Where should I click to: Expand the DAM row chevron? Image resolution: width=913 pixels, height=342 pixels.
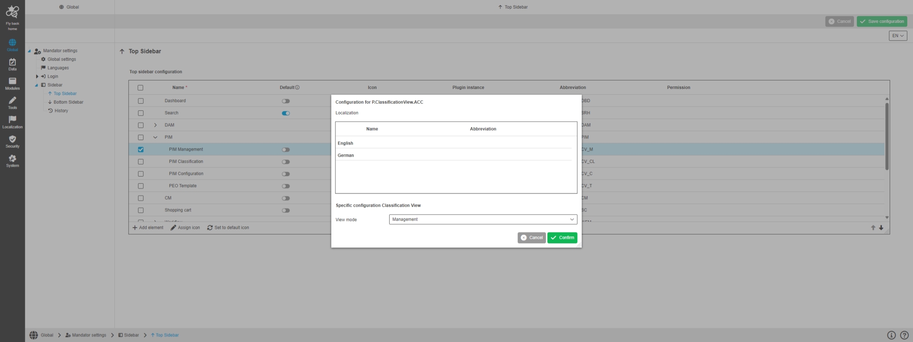click(155, 125)
